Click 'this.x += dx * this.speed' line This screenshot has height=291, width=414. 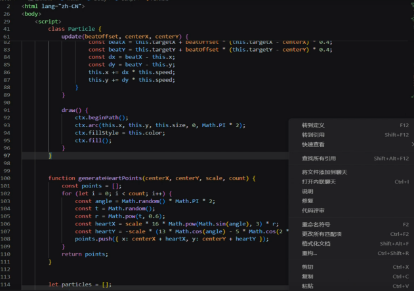(x=131, y=72)
